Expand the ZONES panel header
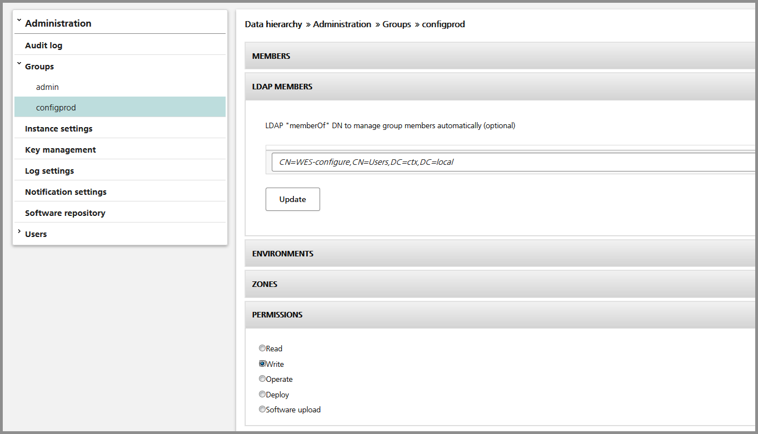The image size is (758, 434). click(x=500, y=284)
